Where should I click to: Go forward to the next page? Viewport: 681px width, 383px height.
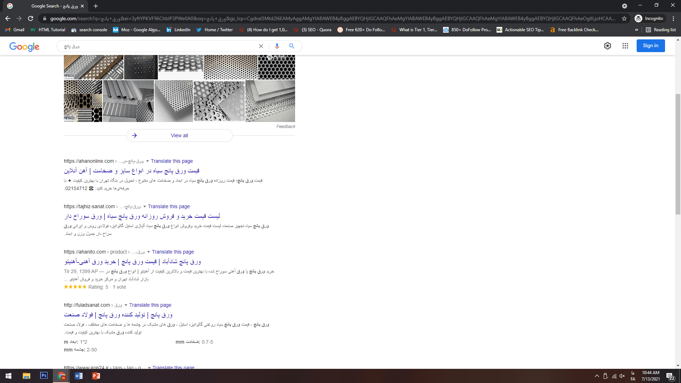coord(19,18)
